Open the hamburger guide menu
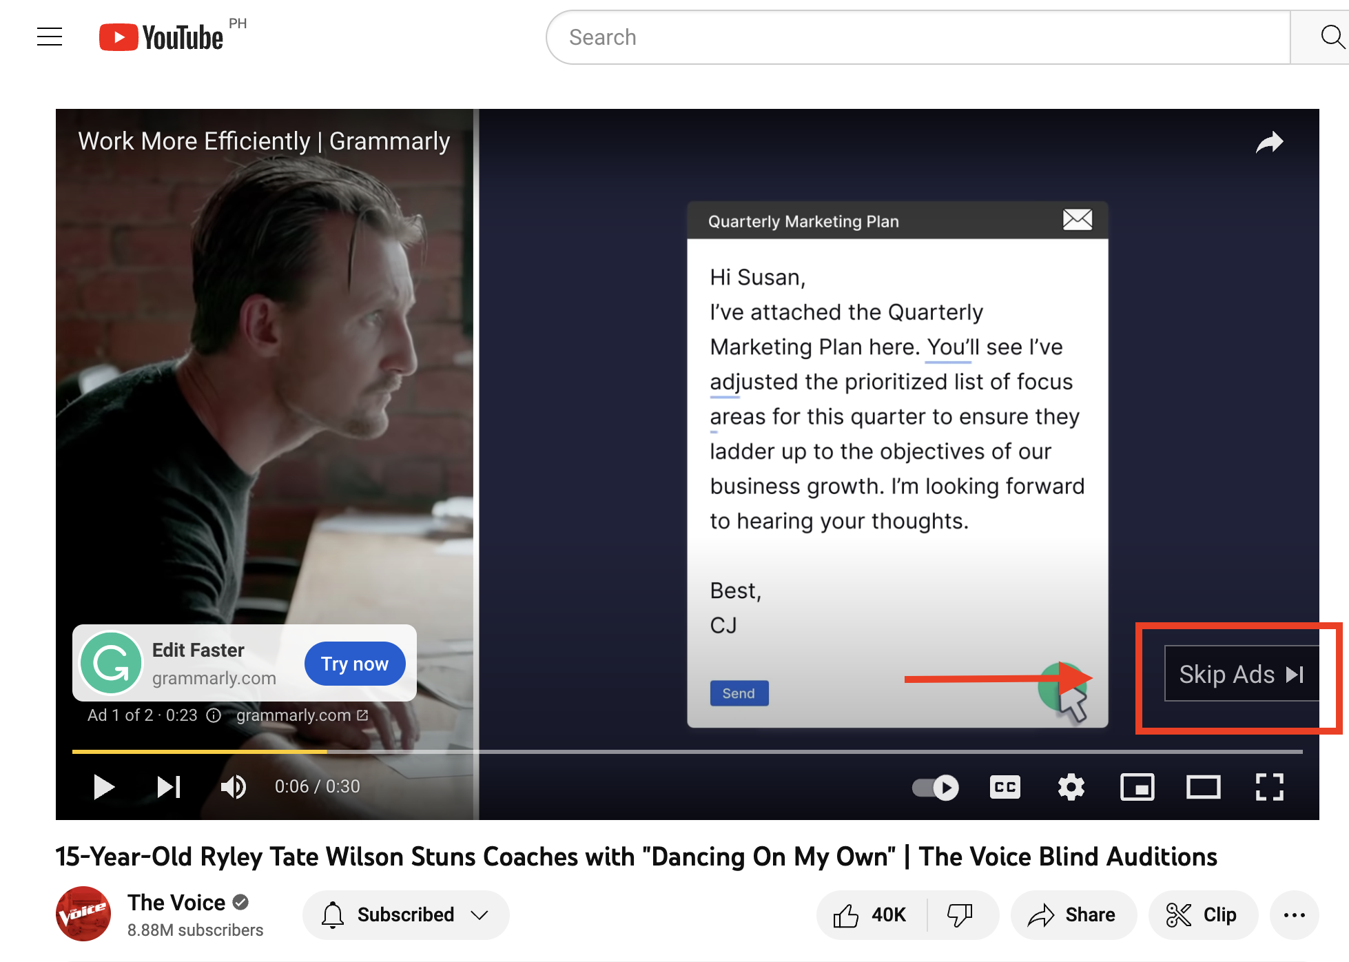Viewport: 1349px width, 962px height. 50,37
